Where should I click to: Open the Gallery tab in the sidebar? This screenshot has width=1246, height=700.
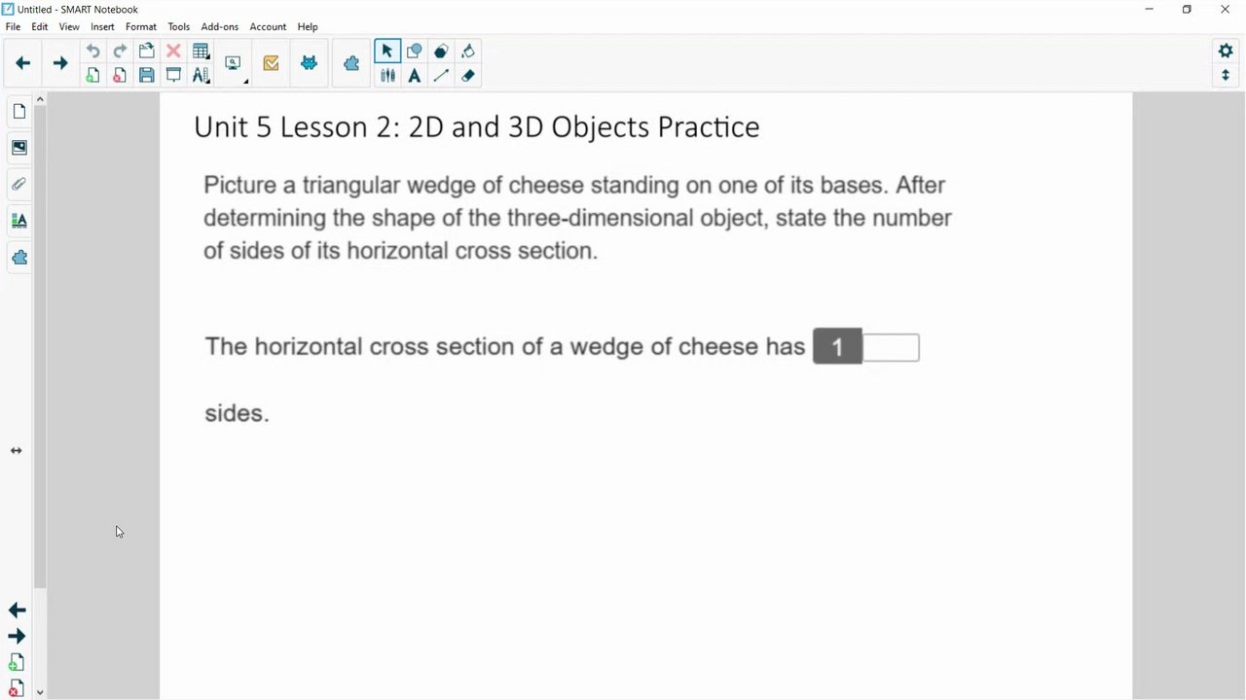pyautogui.click(x=18, y=148)
